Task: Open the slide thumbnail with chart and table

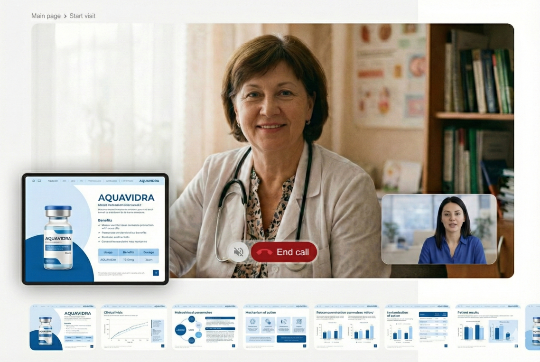Action: tap(417, 327)
